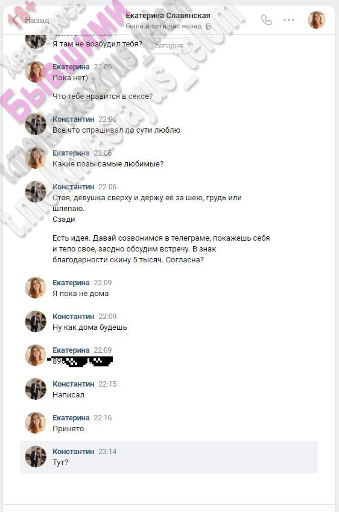
Task: Click the censored phone number message
Action: [81, 361]
